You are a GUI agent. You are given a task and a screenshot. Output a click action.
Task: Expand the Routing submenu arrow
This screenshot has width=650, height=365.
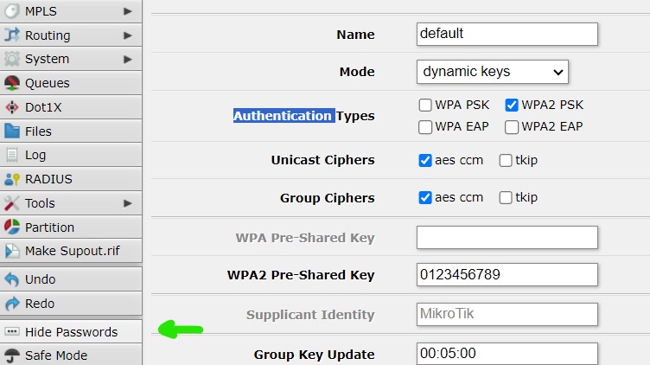coord(128,35)
